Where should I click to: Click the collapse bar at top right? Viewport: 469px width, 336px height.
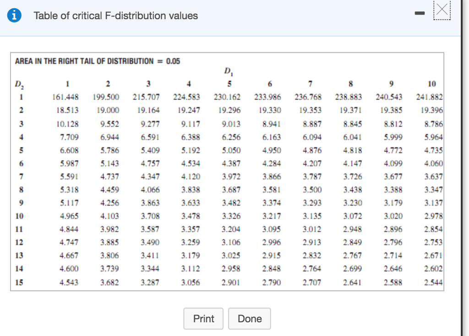click(420, 13)
